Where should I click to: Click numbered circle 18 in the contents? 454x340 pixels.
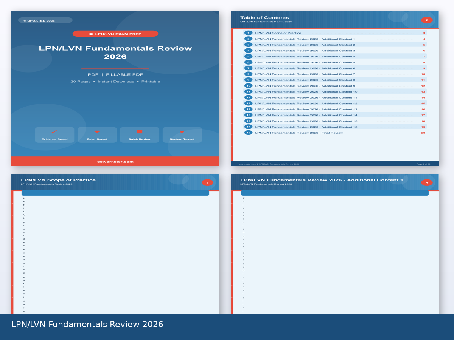click(248, 133)
